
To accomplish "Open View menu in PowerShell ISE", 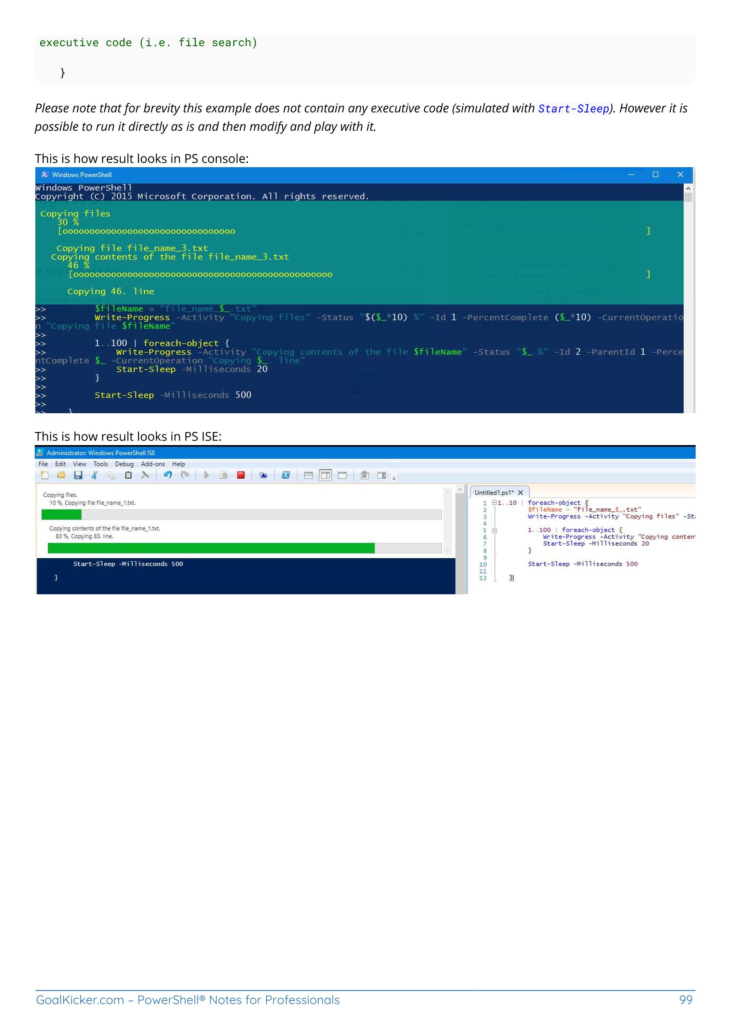I will (x=79, y=464).
